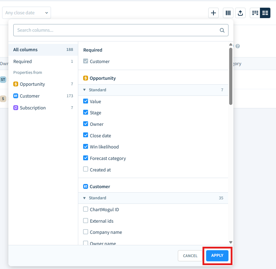Click the Cancel button

tap(190, 256)
